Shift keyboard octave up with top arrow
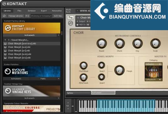Image resolution: width=168 pixels, height=114 pixels. [x=68, y=103]
